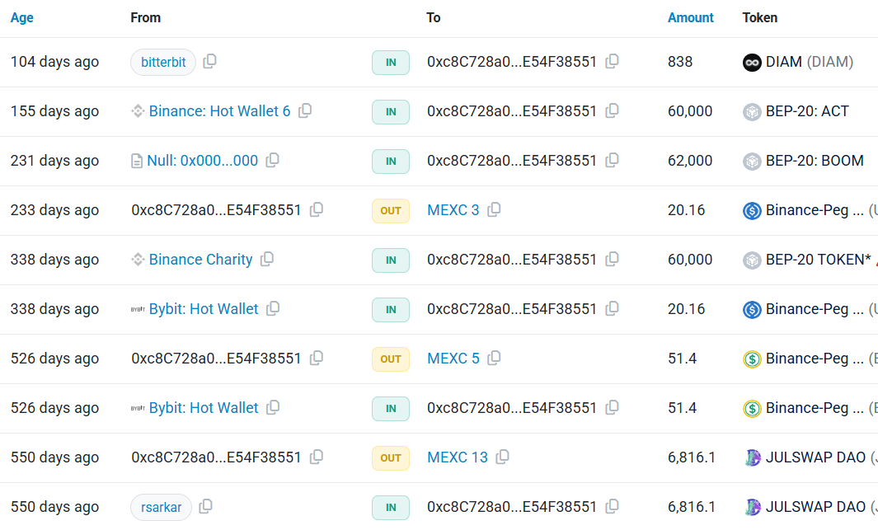Copy From address in 550 days OUT row
The image size is (878, 530).
(x=317, y=457)
